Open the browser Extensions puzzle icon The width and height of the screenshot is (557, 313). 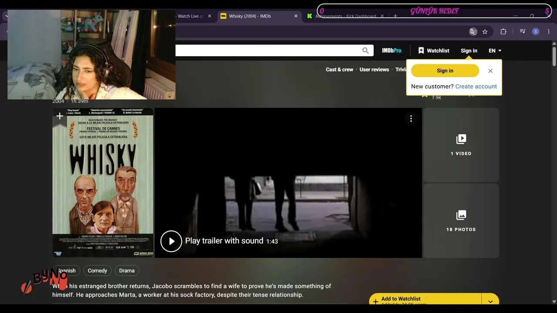tap(503, 31)
